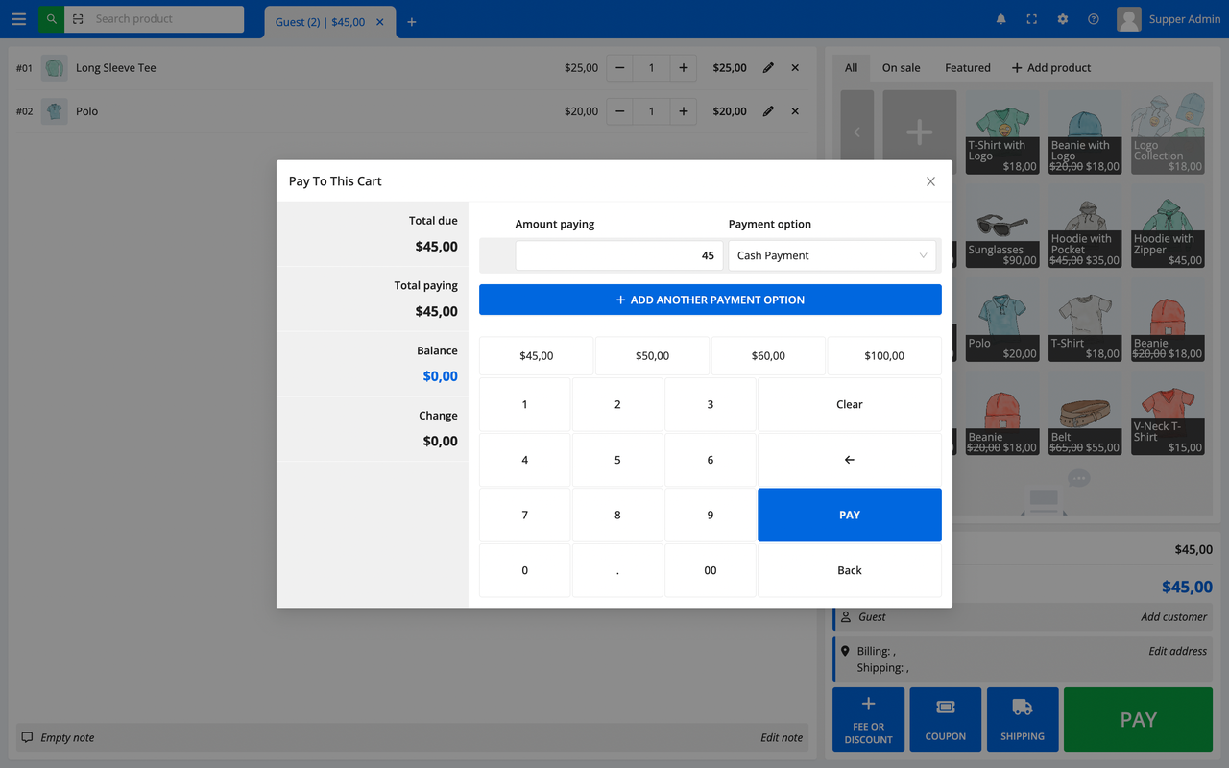The width and height of the screenshot is (1229, 768).
Task: Select Sunglasses product tile
Action: click(x=1002, y=226)
